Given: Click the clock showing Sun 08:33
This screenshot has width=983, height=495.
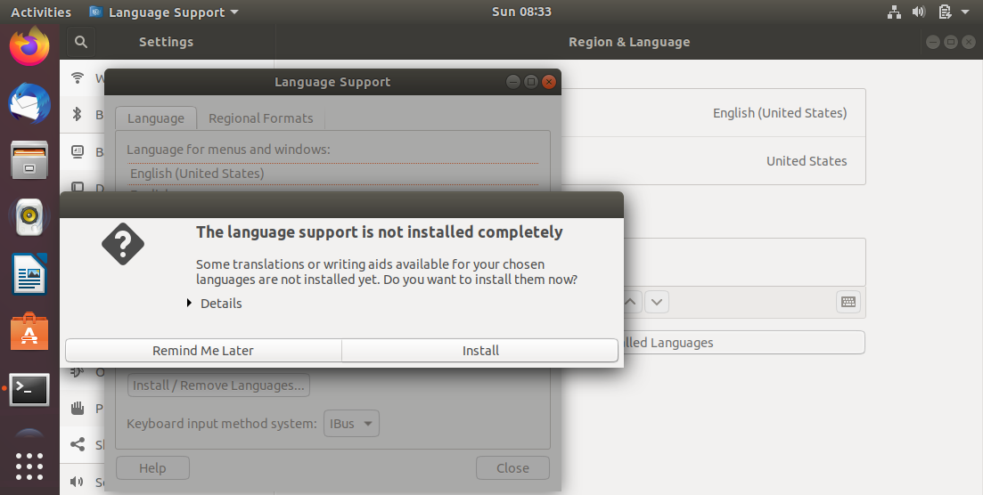Looking at the screenshot, I should [521, 12].
